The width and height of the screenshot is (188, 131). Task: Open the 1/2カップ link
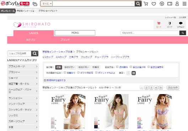pos(48,57)
